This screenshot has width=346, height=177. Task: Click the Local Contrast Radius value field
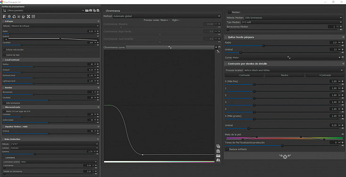(x=91, y=64)
